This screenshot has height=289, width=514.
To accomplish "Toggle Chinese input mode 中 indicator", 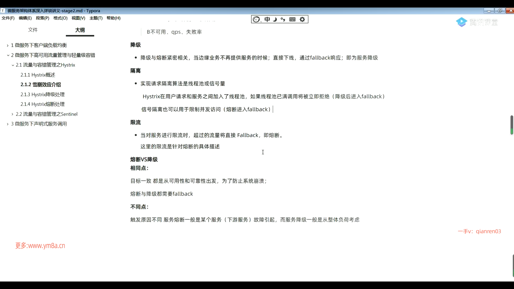I will click(267, 19).
